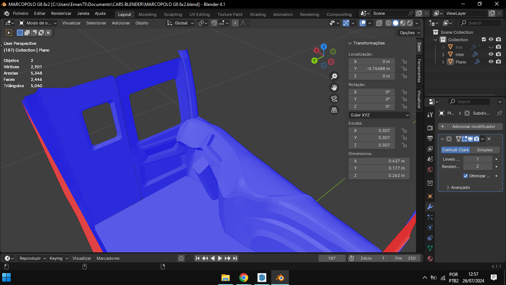Switch to the Shading workspace tab

pyautogui.click(x=258, y=14)
